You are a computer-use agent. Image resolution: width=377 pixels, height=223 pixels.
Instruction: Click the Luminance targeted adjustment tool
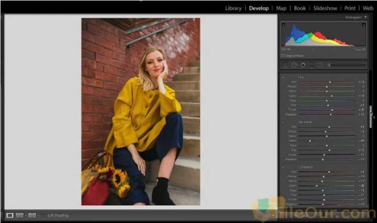[283, 167]
